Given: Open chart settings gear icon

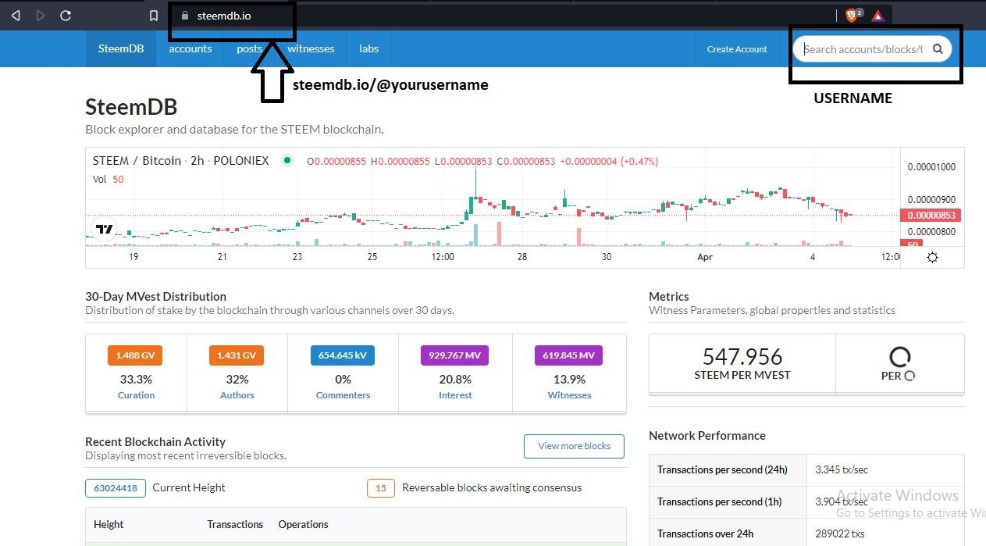Looking at the screenshot, I should tap(932, 257).
